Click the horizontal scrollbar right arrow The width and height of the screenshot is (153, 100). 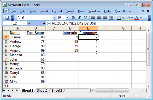[142, 91]
